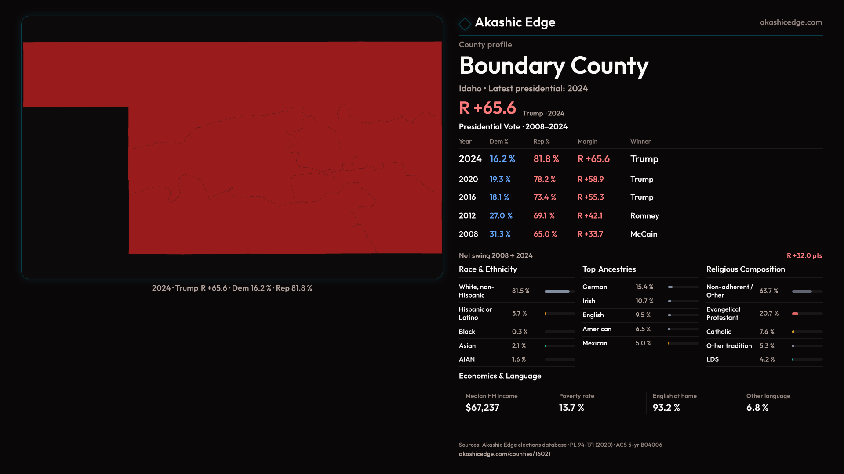
Task: Open the akashicedge.com link in header
Action: pos(790,22)
